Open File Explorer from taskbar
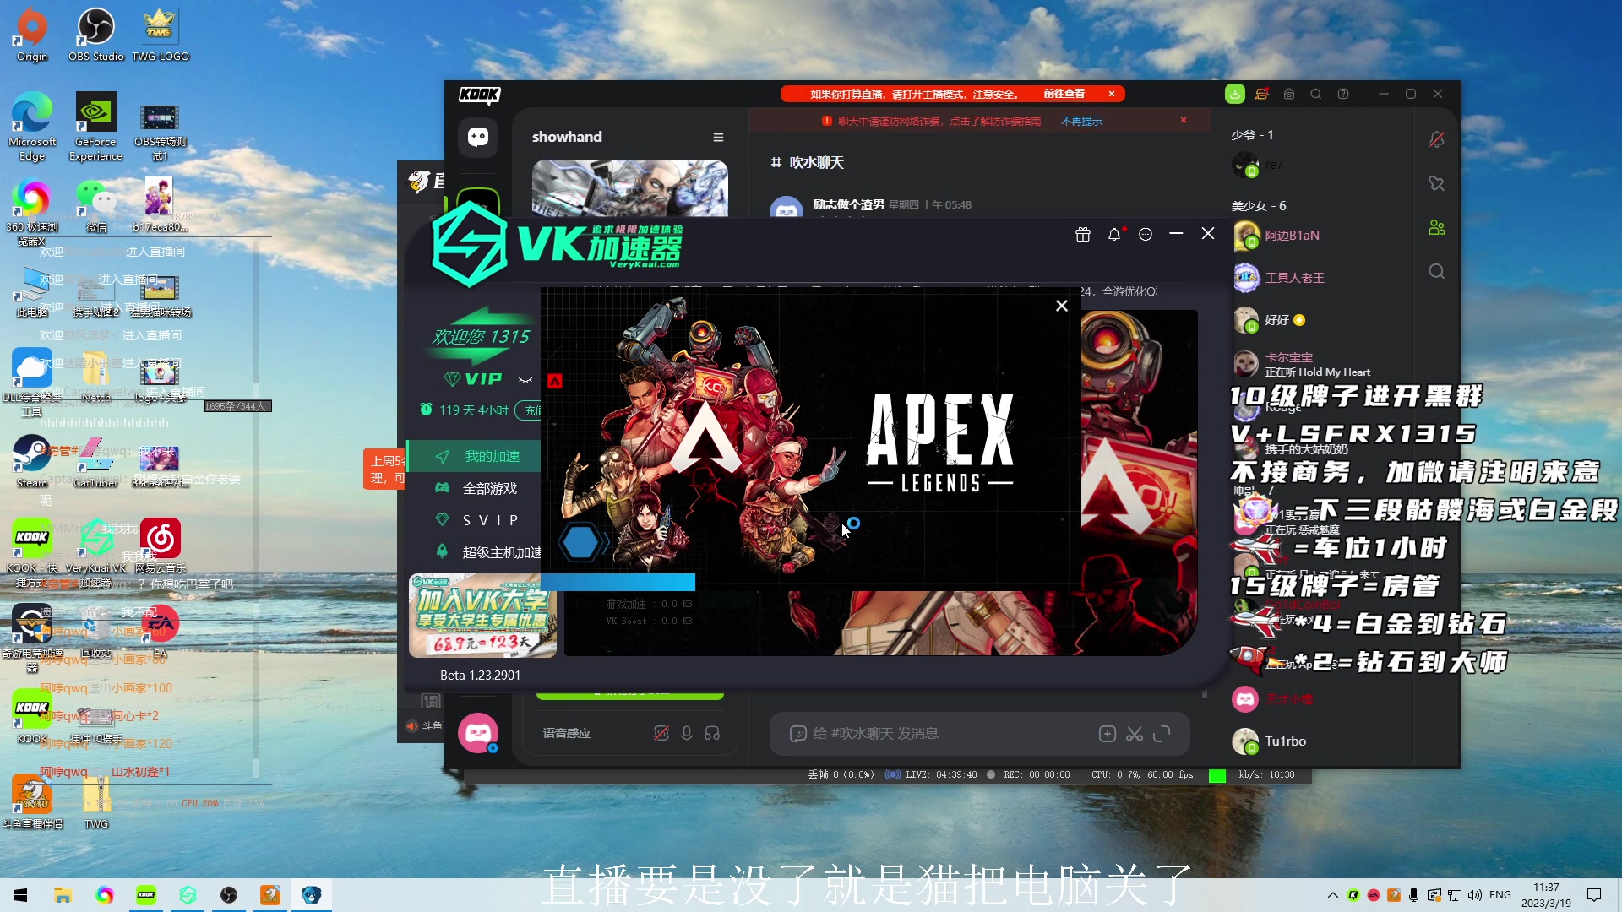Image resolution: width=1622 pixels, height=912 pixels. point(63,895)
